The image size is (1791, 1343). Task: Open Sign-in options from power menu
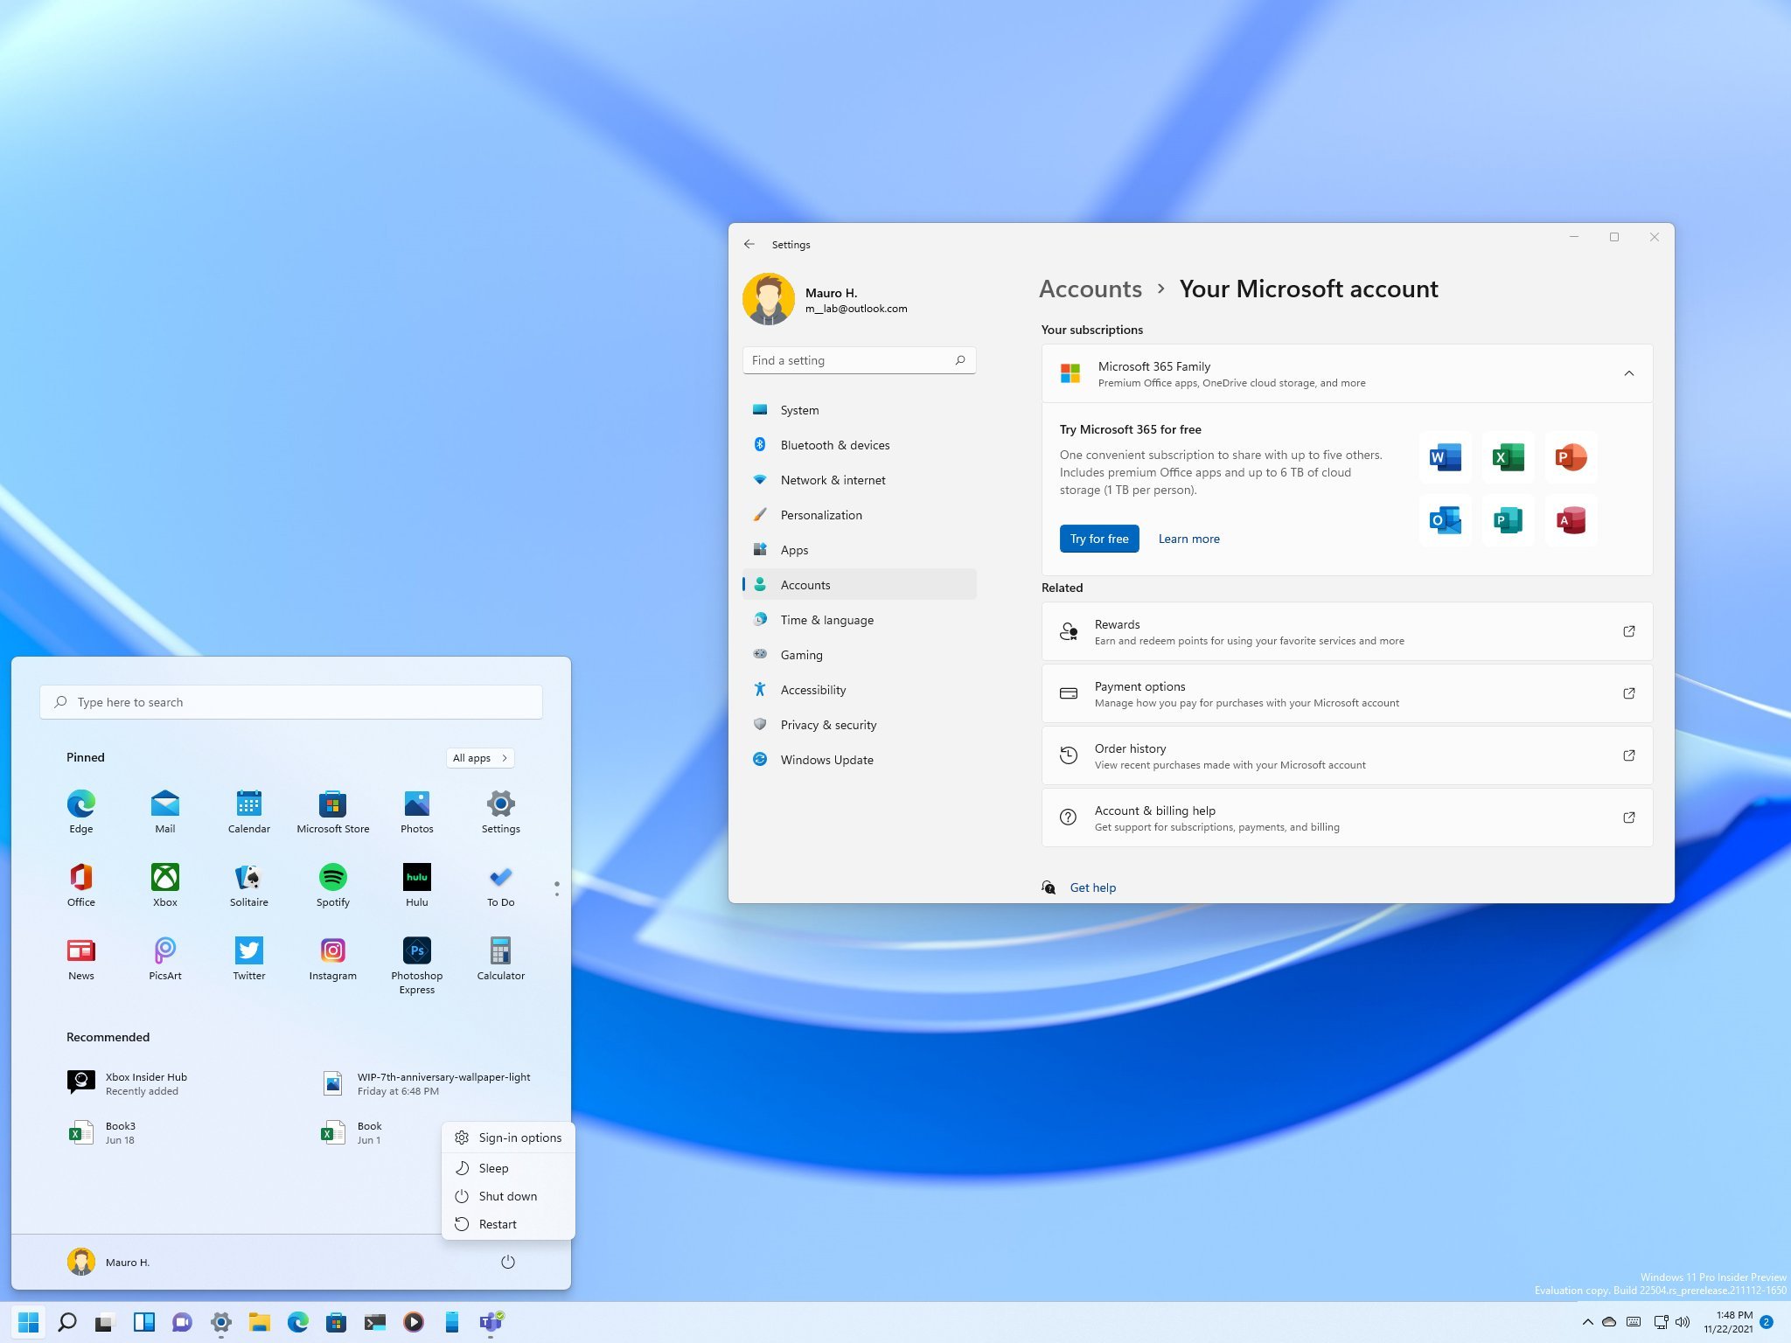coord(519,1138)
